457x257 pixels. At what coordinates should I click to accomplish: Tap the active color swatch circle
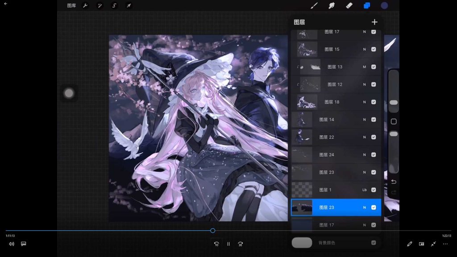tap(384, 6)
